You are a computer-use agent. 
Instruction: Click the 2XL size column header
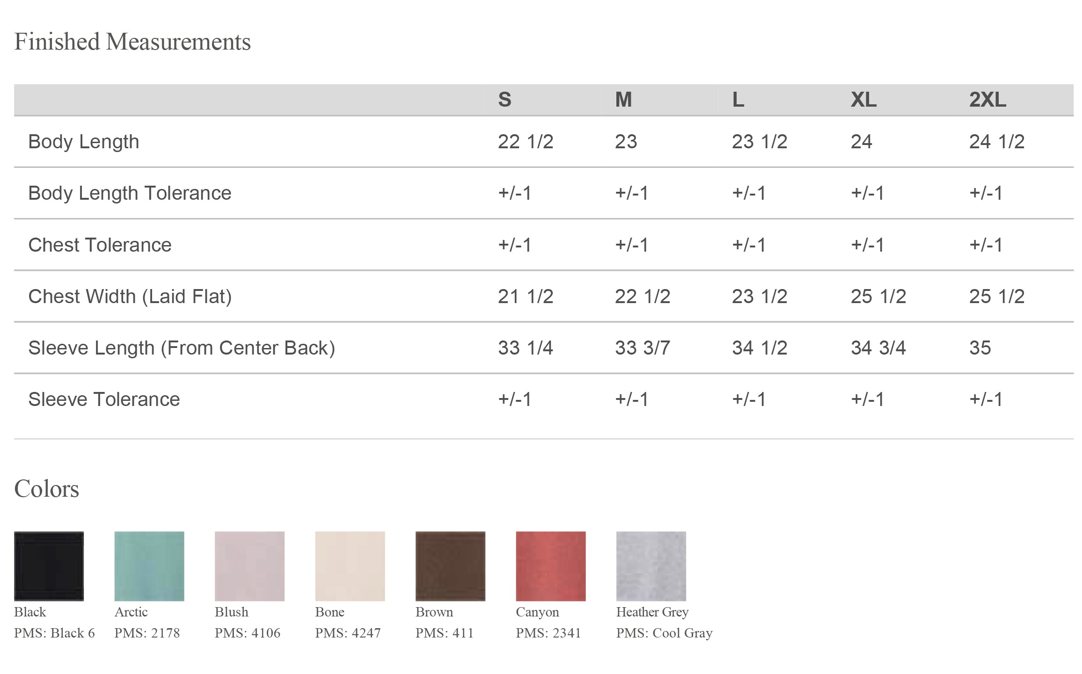click(x=987, y=100)
